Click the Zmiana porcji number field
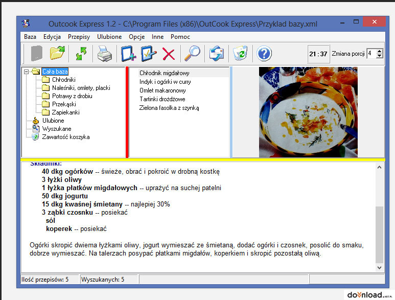This screenshot has width=395, height=300. coord(371,53)
